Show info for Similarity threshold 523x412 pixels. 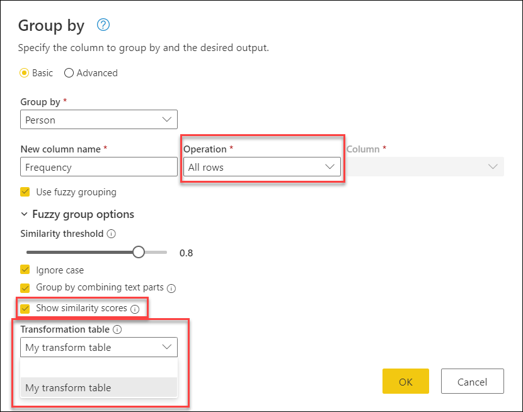(x=111, y=234)
